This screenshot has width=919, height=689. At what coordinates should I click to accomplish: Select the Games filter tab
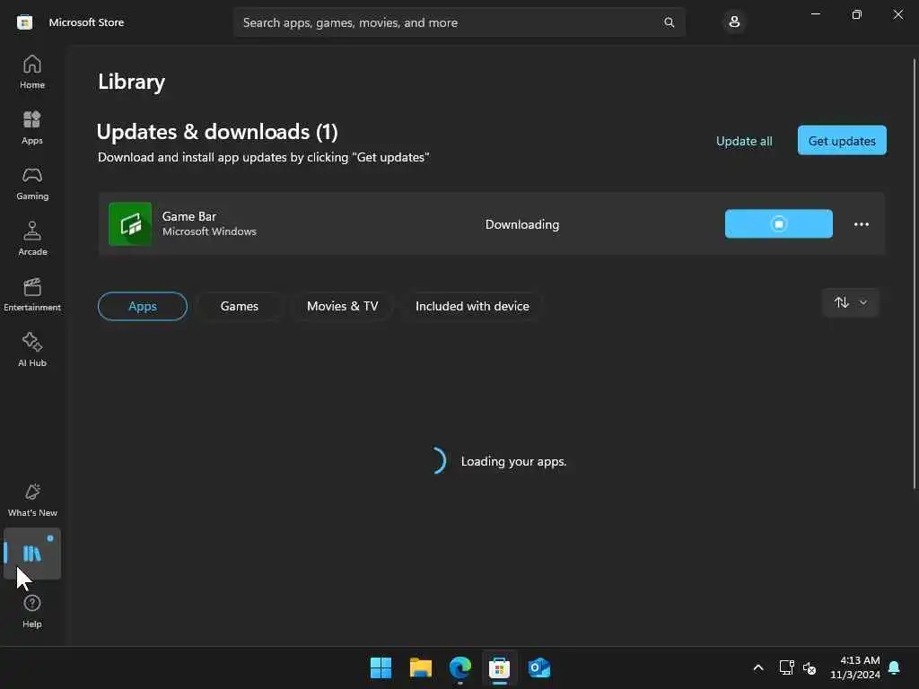[x=239, y=306]
